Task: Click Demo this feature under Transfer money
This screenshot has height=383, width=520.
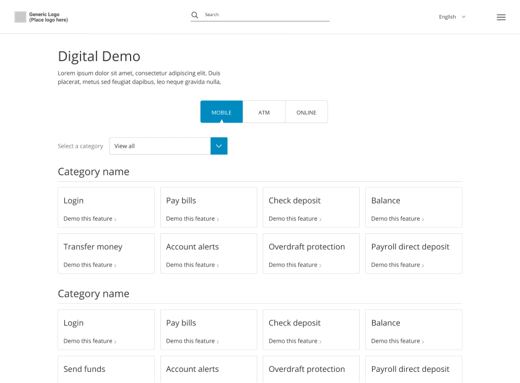Action: coord(90,265)
